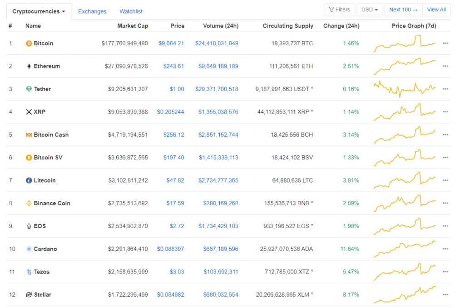Open the Ethereum name link
Viewport: 465px width, 308px height.
point(47,66)
